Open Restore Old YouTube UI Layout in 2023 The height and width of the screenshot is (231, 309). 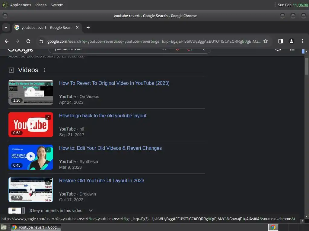point(102,180)
